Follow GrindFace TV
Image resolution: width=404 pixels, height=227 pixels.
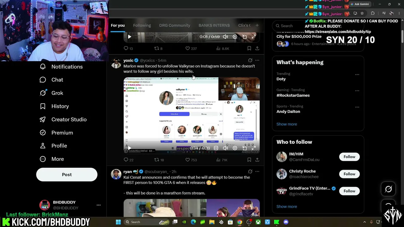[349, 191]
